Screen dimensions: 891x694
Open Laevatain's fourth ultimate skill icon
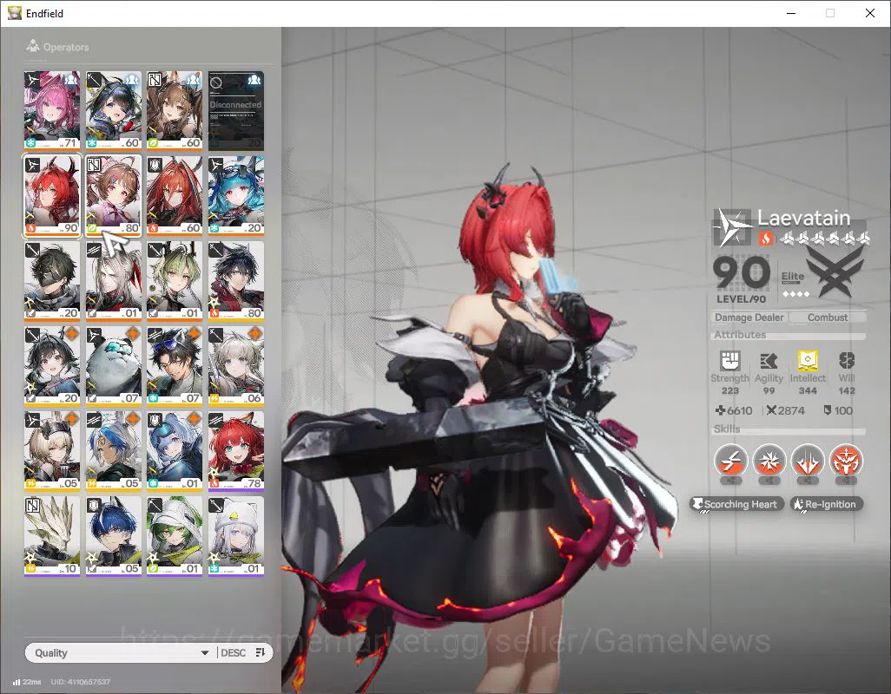click(846, 460)
